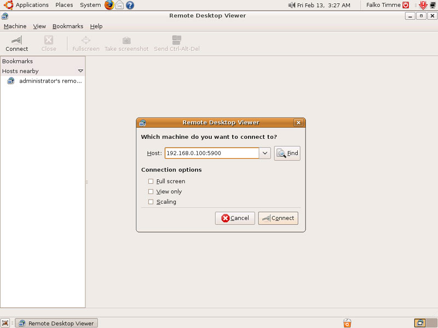Screen dimensions: 438x328
Task: Open the Machine menu
Action: 15,26
